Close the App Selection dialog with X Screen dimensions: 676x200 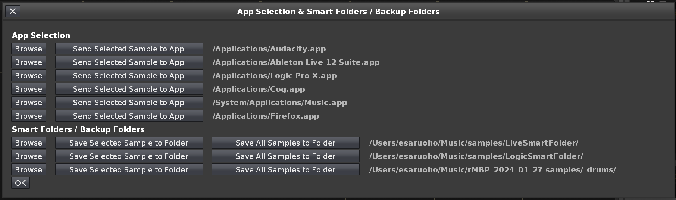pos(13,12)
